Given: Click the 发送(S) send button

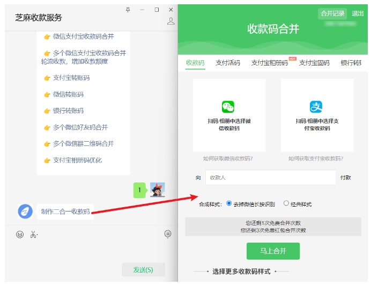Looking at the screenshot, I should point(143,270).
